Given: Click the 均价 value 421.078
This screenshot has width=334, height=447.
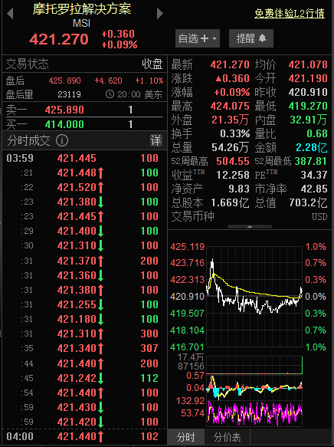Looking at the screenshot, I should tap(308, 64).
